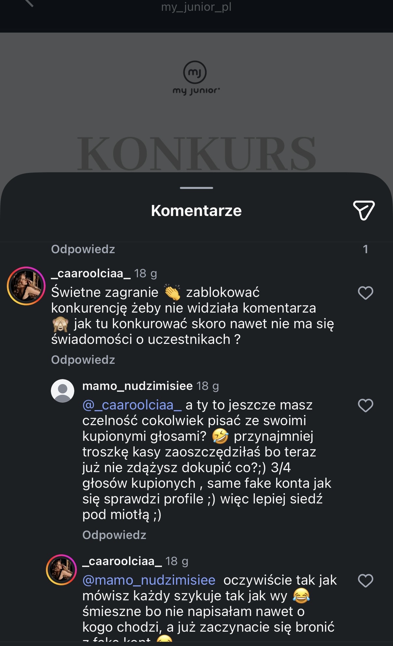Screen dimensions: 393x646
Task: Tap the share paper-plane icon
Action: pos(364,210)
